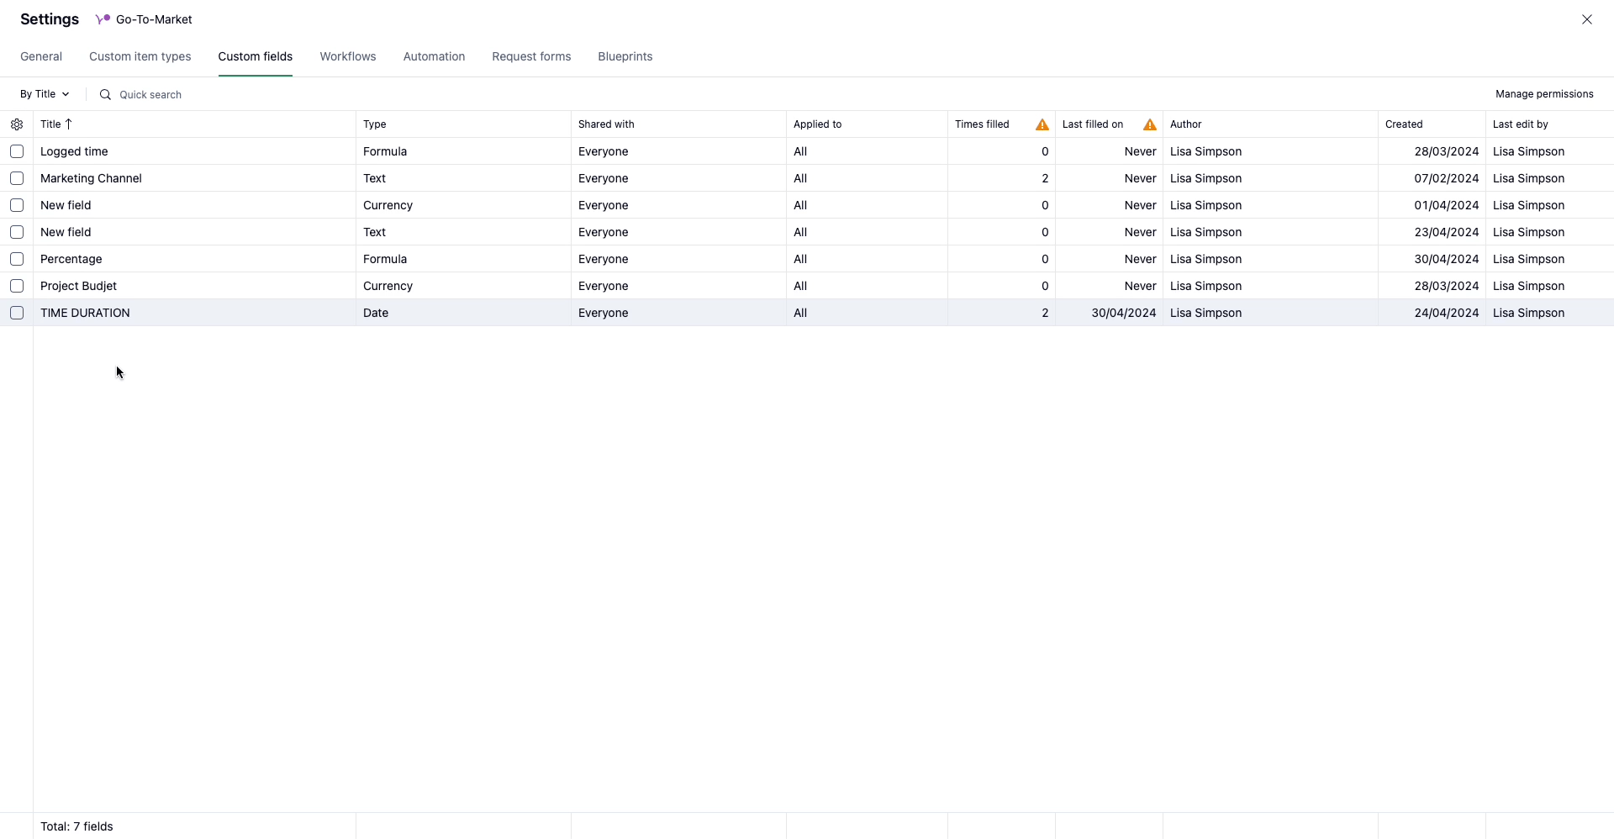Click the Type column header

click(375, 124)
